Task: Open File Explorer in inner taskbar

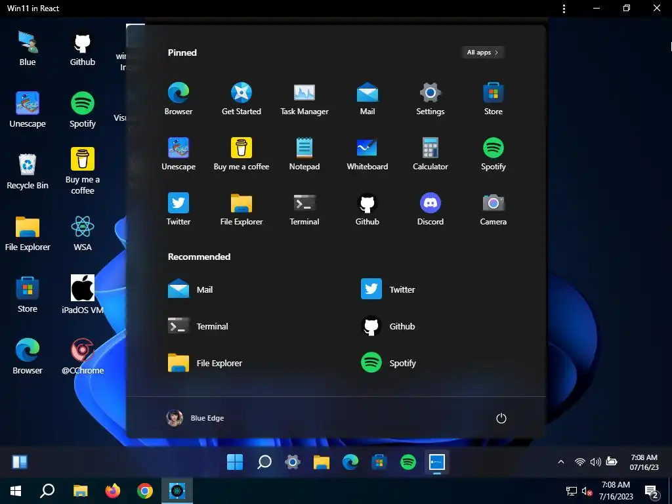Action: click(x=322, y=462)
